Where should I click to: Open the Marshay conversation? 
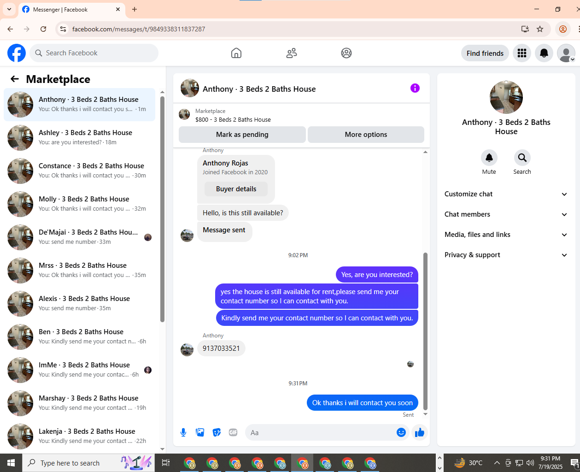[80, 403]
